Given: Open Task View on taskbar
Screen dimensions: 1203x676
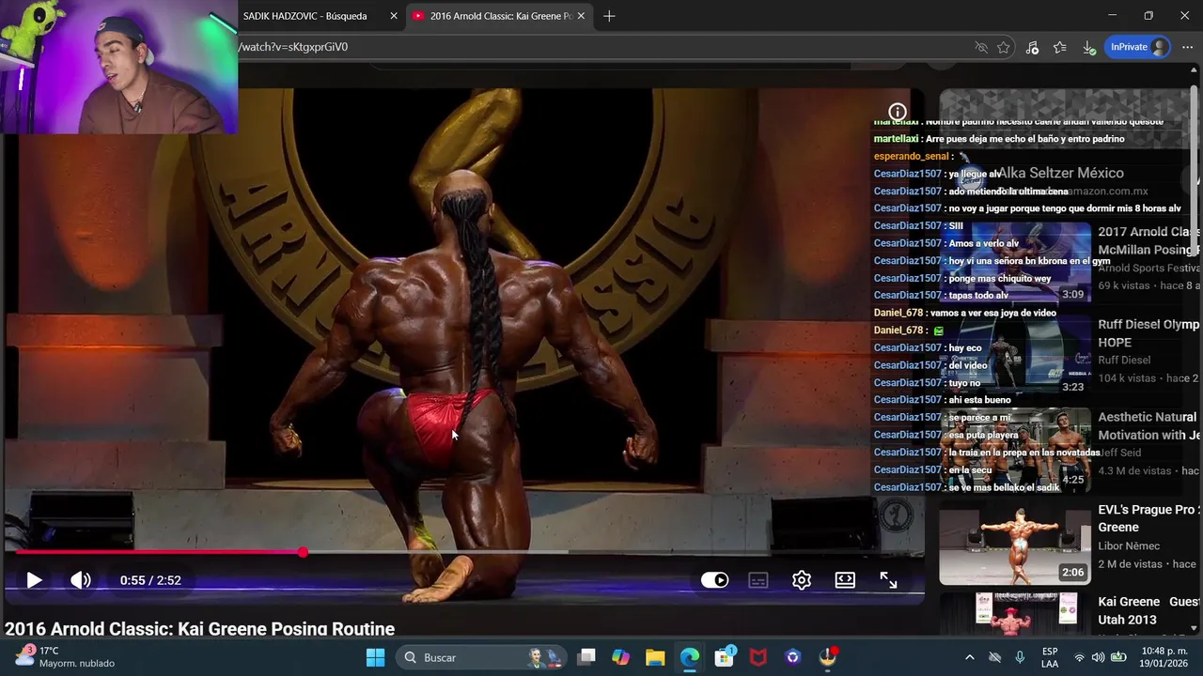Looking at the screenshot, I should (x=586, y=657).
